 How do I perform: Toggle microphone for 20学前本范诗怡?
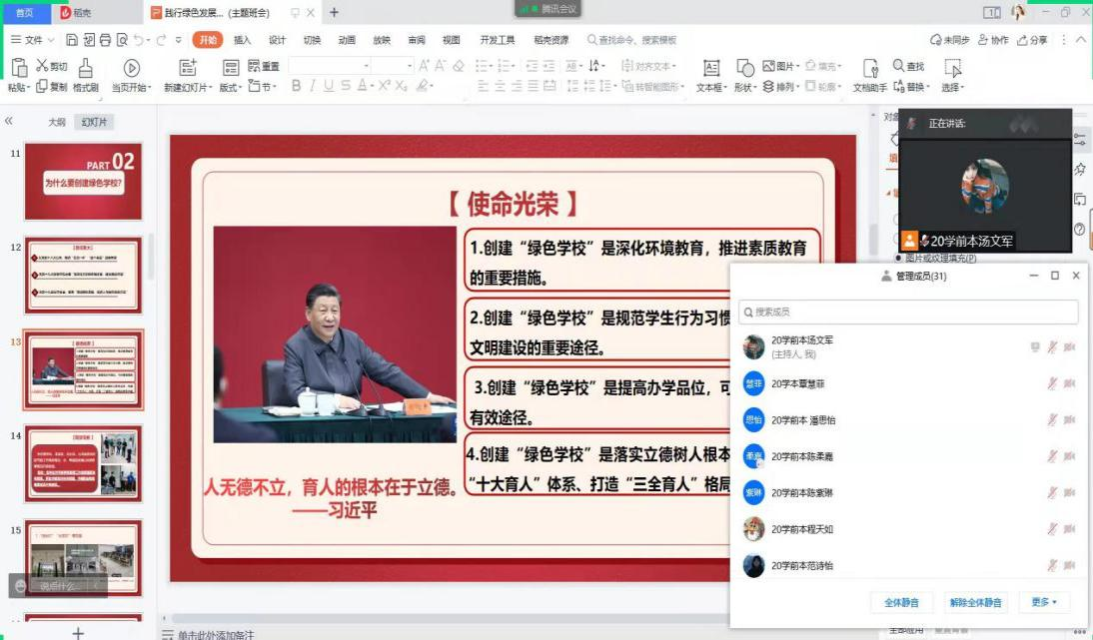[1052, 565]
